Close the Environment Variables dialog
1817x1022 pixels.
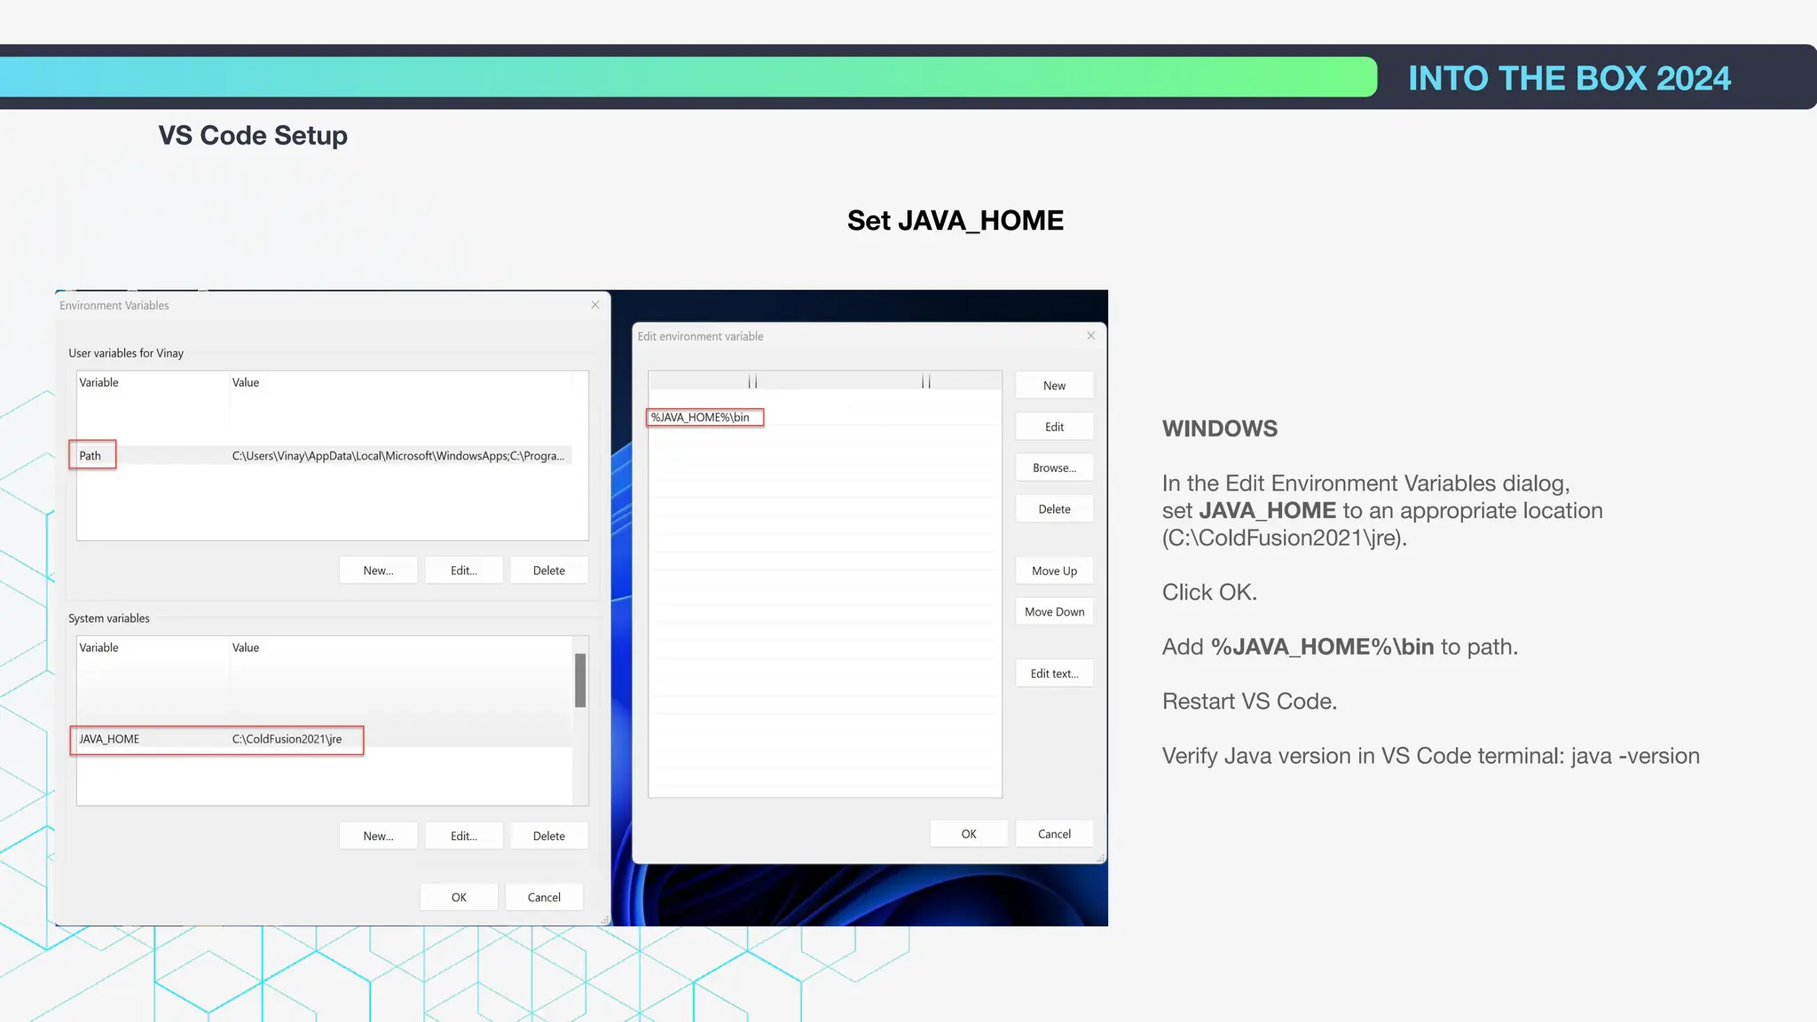click(595, 305)
